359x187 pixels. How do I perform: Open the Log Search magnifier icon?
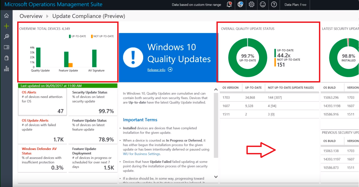pos(7,37)
